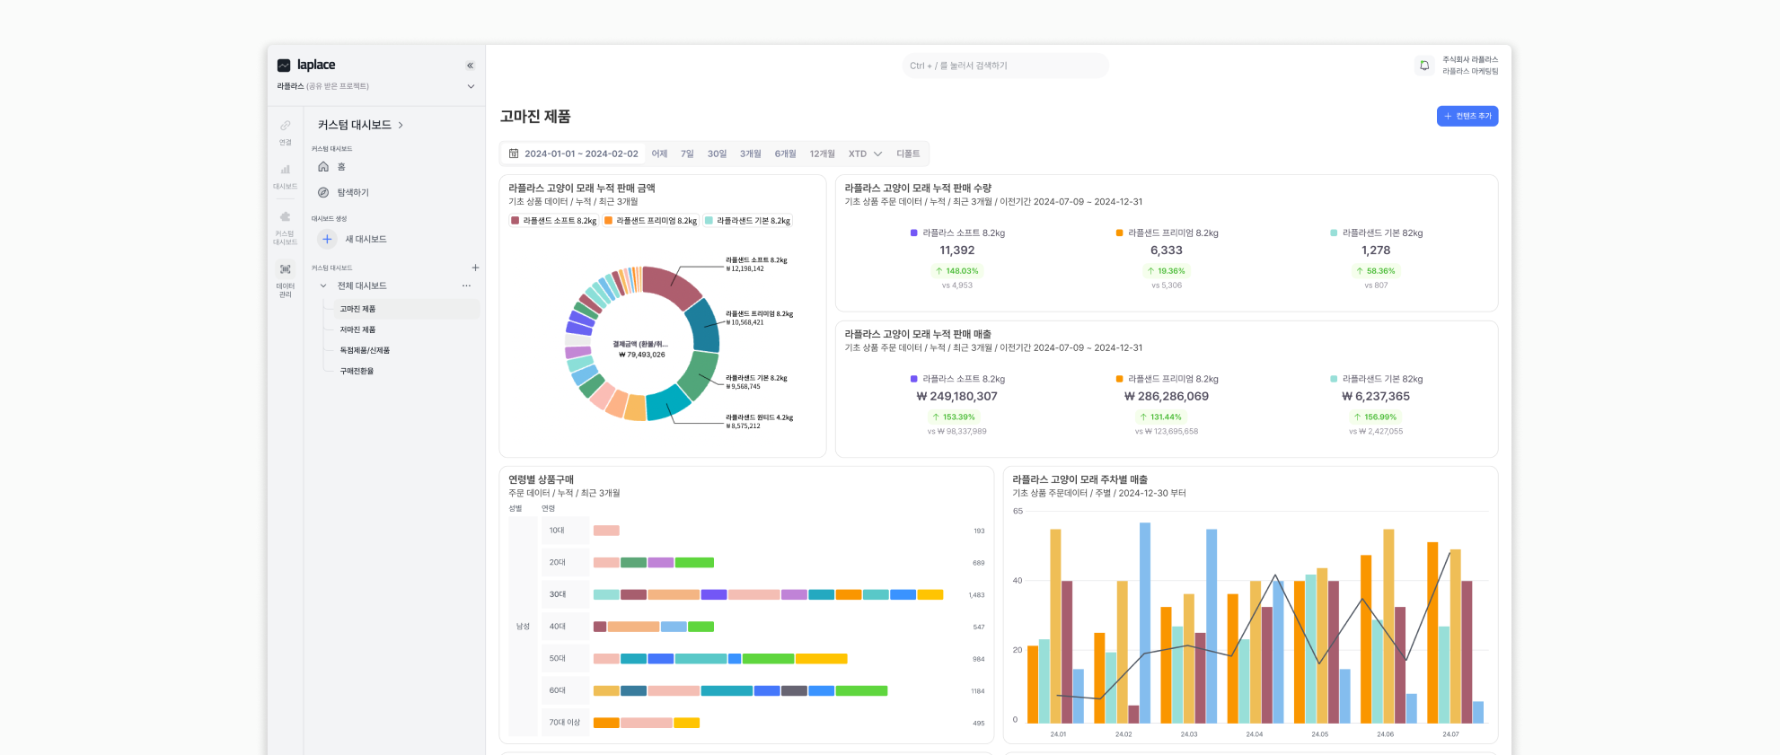Add a dashboard with the 커스텀 대시보드 plus icon
The height and width of the screenshot is (755, 1780).
point(475,268)
